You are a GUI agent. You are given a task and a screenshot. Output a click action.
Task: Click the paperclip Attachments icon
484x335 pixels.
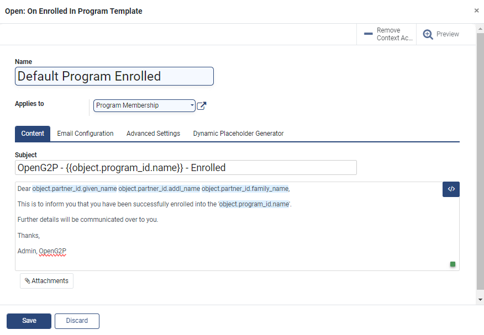28,281
